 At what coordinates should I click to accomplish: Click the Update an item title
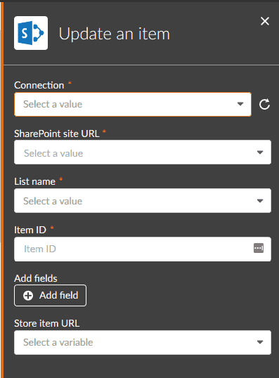(115, 34)
